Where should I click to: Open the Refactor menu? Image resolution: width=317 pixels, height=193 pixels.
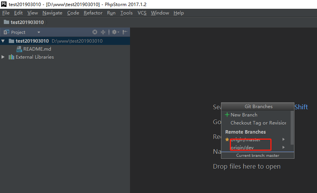tap(93, 13)
